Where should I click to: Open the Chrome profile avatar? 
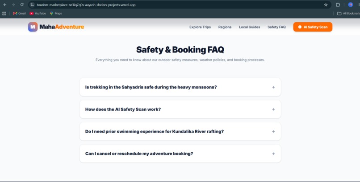pyautogui.click(x=350, y=4)
